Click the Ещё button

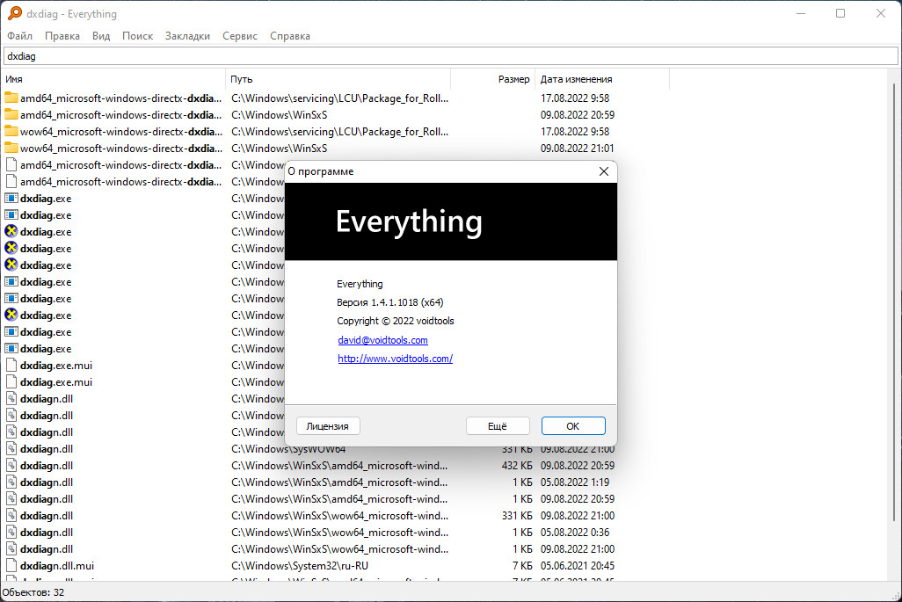498,426
